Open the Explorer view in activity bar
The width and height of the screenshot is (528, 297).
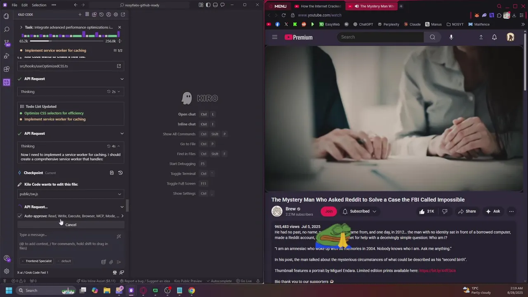pyautogui.click(x=6, y=16)
